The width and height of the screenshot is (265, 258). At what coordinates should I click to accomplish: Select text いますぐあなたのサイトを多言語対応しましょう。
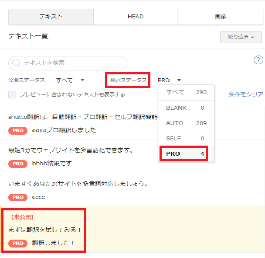[x=78, y=184]
